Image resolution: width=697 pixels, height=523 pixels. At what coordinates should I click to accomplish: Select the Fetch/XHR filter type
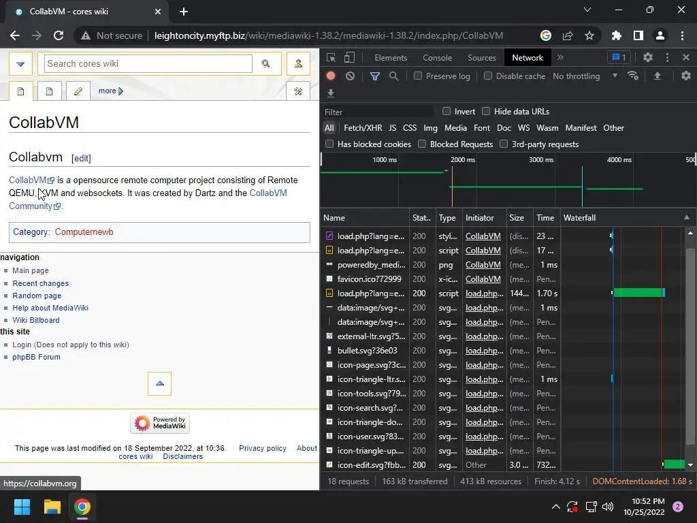coord(363,127)
